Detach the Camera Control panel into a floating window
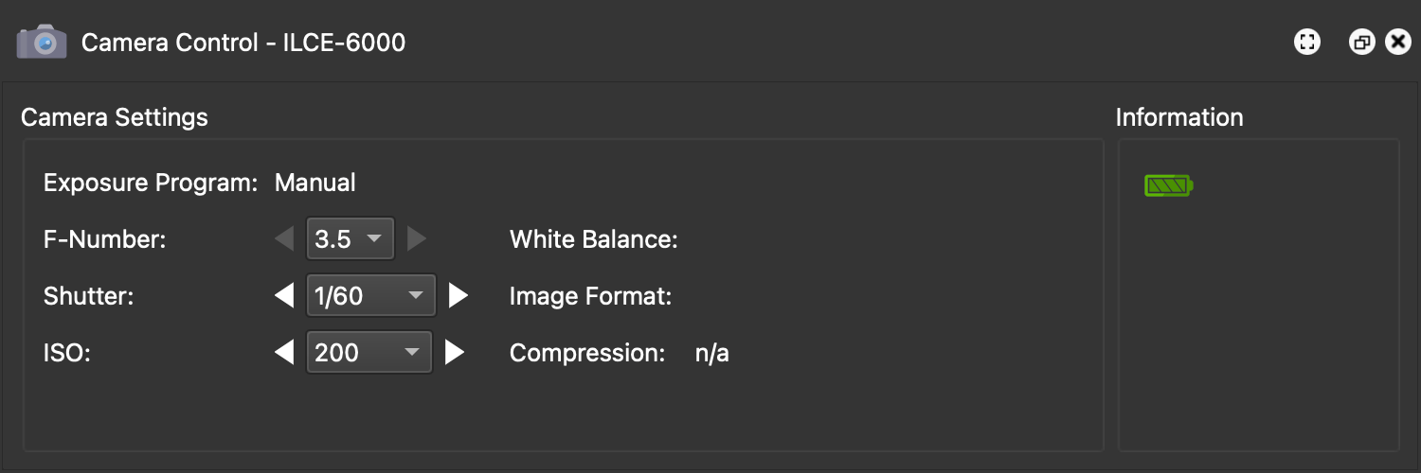This screenshot has height=473, width=1421. 1361,43
